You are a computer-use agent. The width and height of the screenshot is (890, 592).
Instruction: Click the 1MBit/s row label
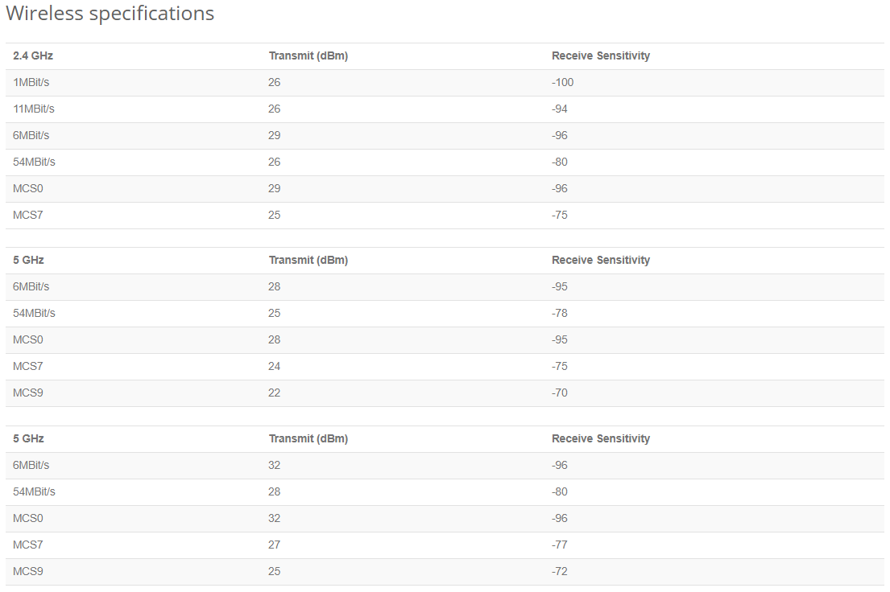click(31, 82)
